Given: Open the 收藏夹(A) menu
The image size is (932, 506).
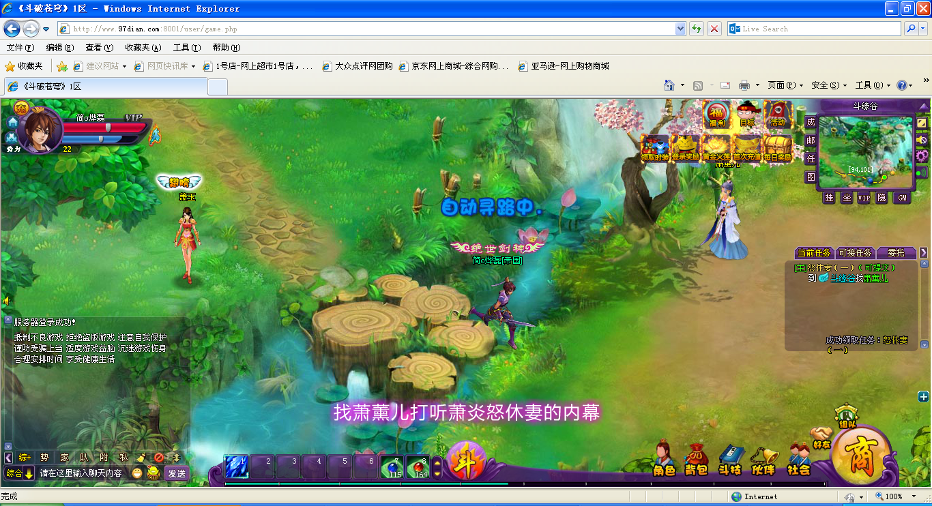Looking at the screenshot, I should (143, 48).
